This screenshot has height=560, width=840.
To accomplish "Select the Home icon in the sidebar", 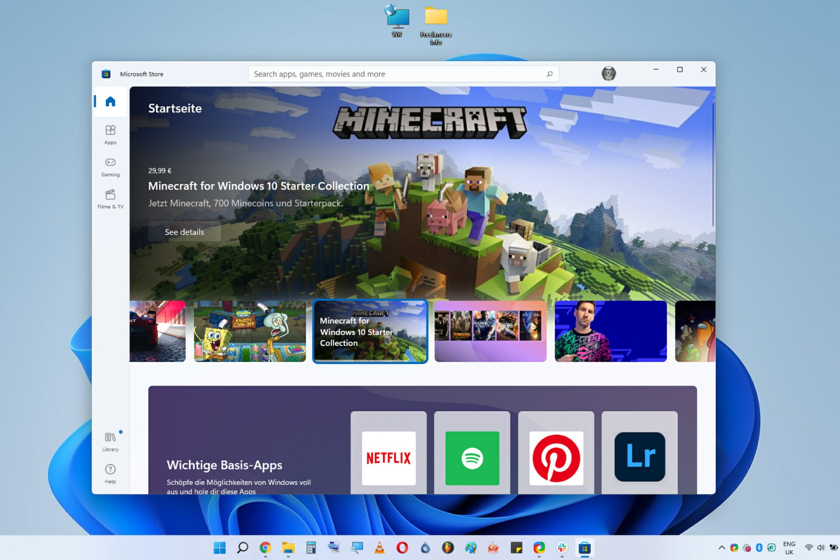I will pos(110,101).
